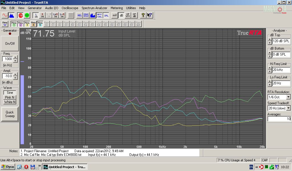This screenshot has height=171, width=292.
Task: Toggle the SPL calibration button
Action: [x=106, y=15]
